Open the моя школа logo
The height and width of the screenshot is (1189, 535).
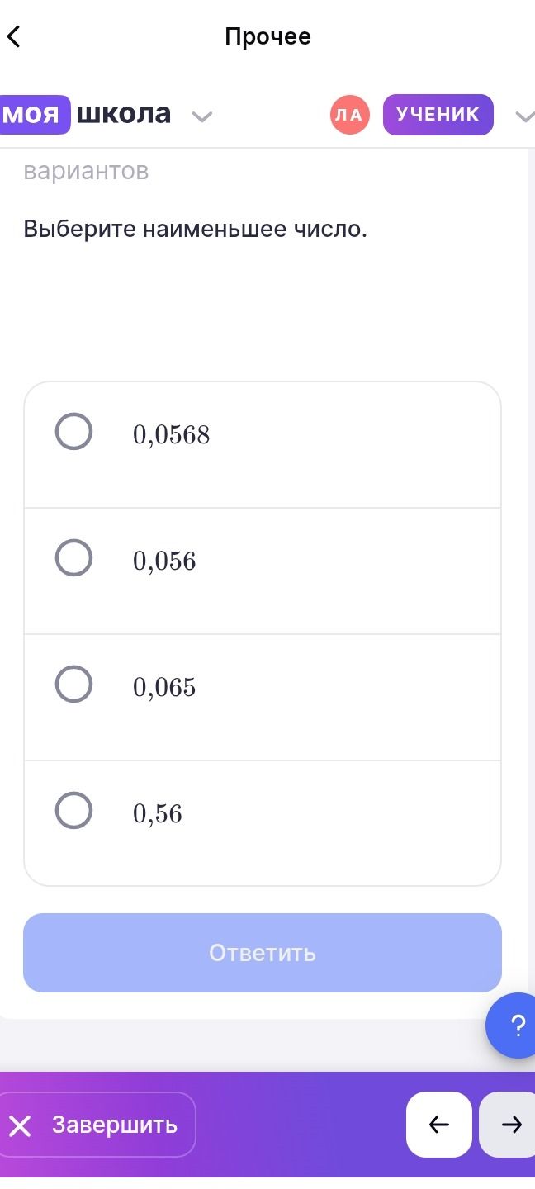point(86,114)
